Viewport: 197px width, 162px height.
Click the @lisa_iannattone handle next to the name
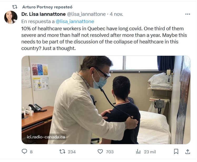[x=86, y=14]
